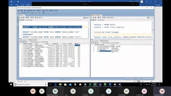Click print icon in left Query Result toolbar
Screen dimensions: 171x96
(x=22, y=42)
